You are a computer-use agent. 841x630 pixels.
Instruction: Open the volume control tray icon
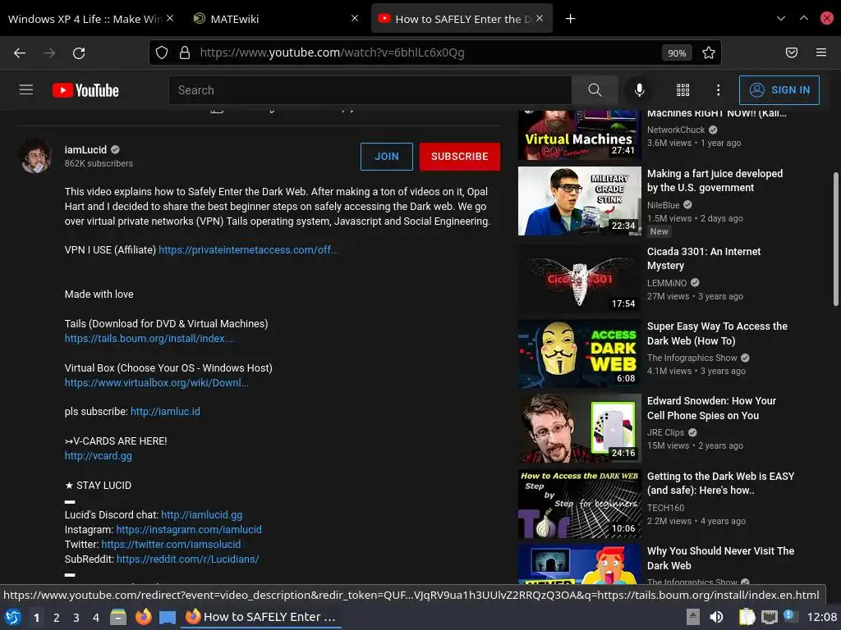pos(716,617)
